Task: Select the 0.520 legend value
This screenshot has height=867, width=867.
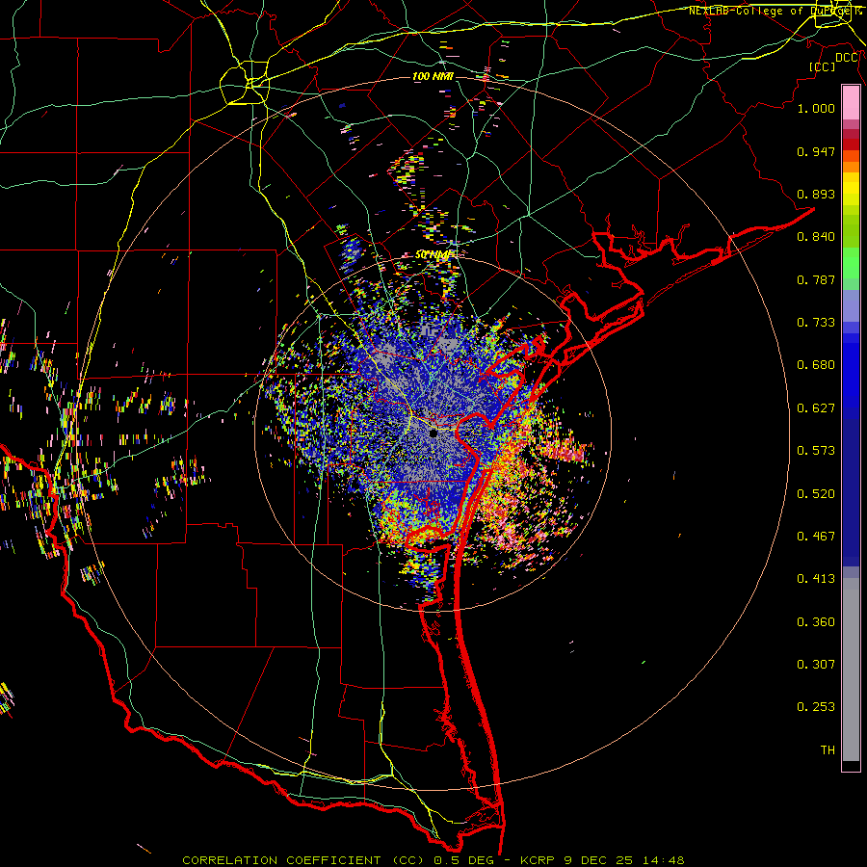Action: tap(816, 494)
